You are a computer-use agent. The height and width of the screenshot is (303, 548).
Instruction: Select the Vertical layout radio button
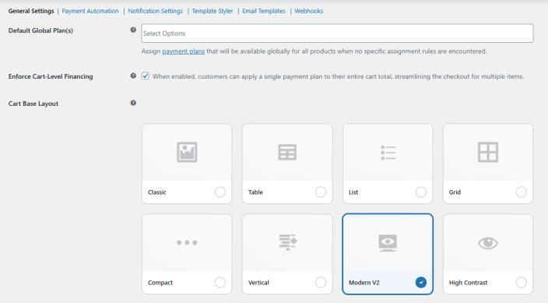click(x=321, y=282)
